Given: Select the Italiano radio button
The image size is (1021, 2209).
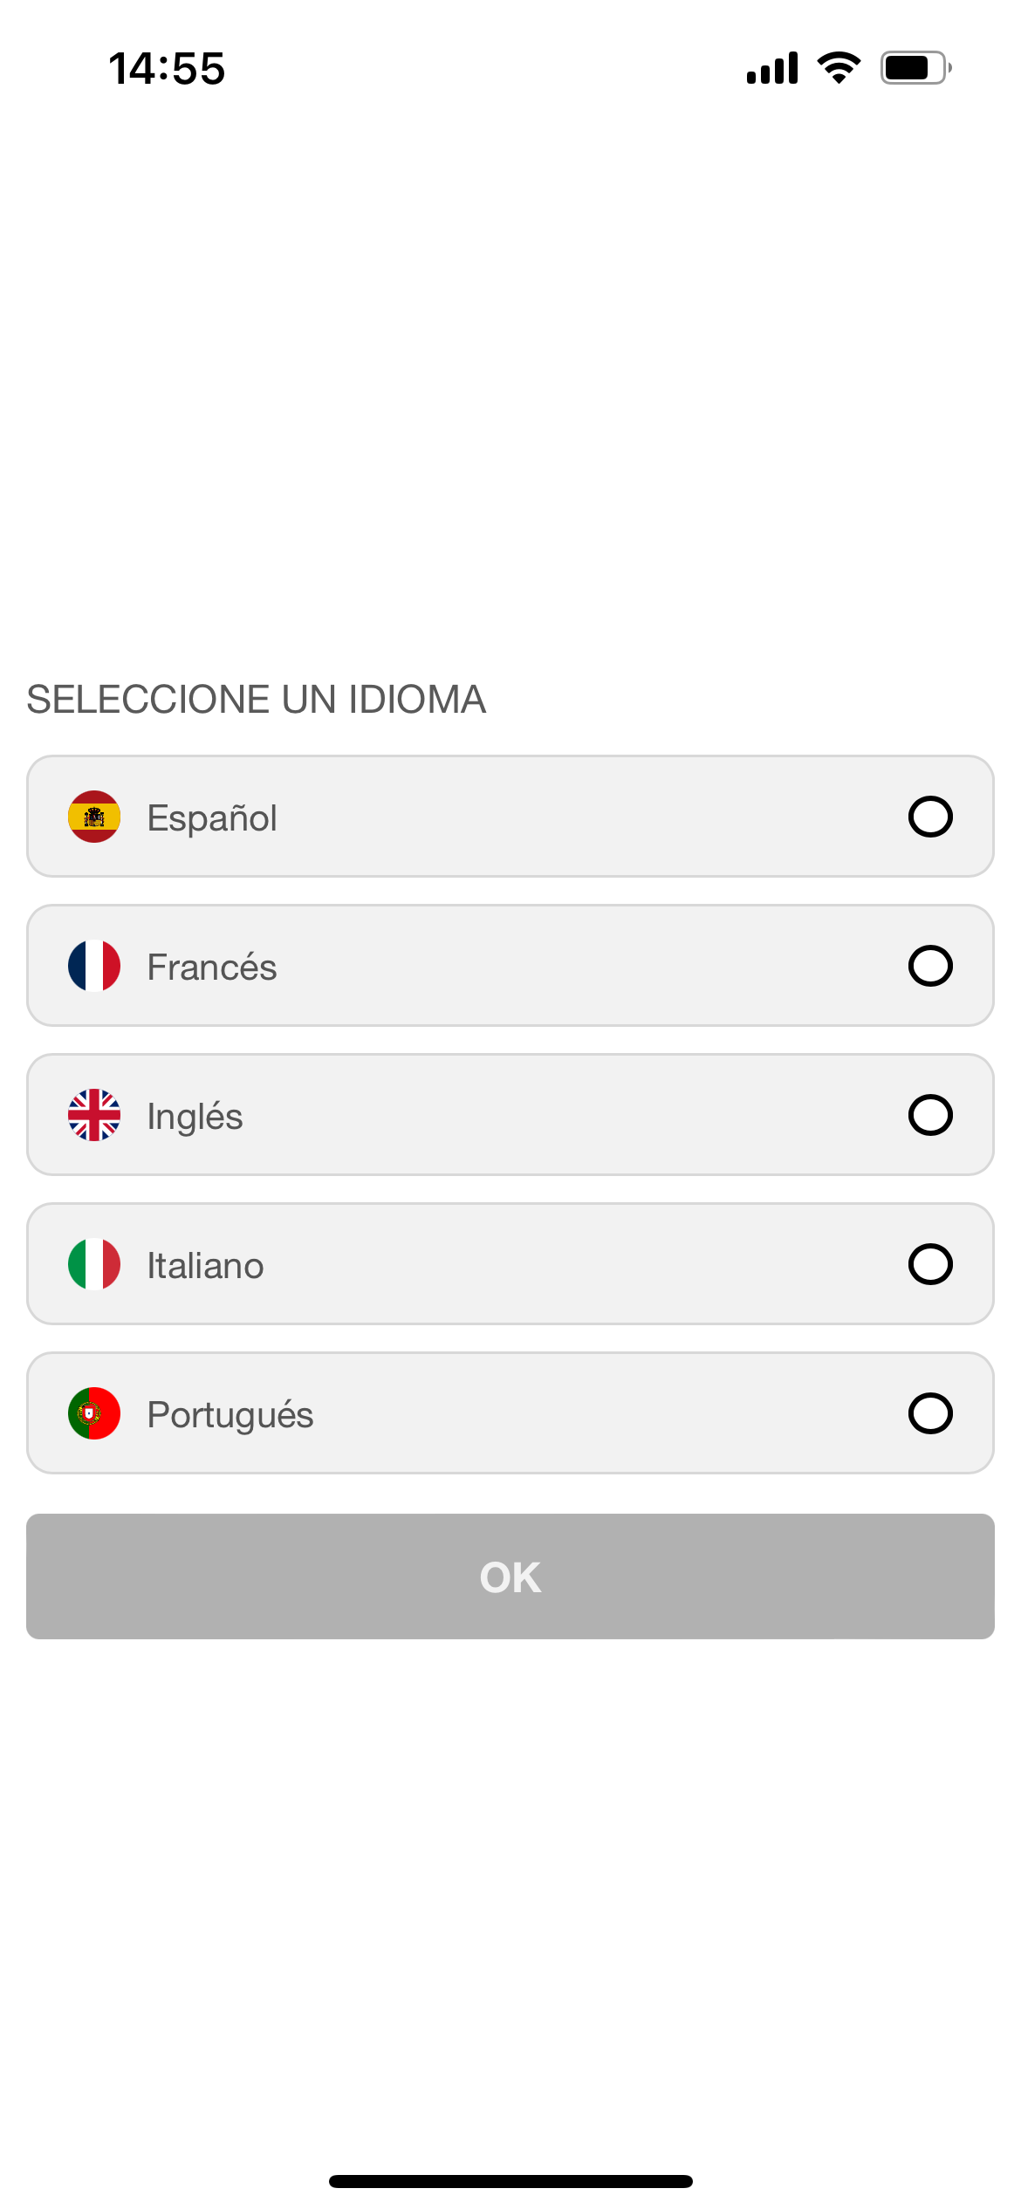Looking at the screenshot, I should tap(930, 1264).
